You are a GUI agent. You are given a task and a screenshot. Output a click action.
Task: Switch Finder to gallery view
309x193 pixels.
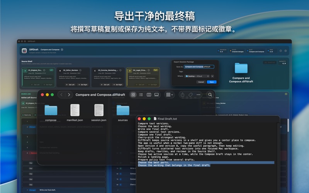156,95
